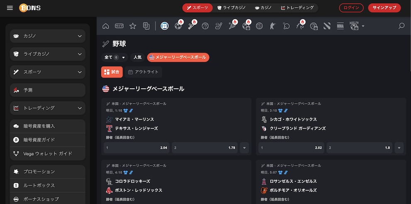Open マイアミ・マーリンス match details
This screenshot has width=411, height=204.
pyautogui.click(x=135, y=119)
